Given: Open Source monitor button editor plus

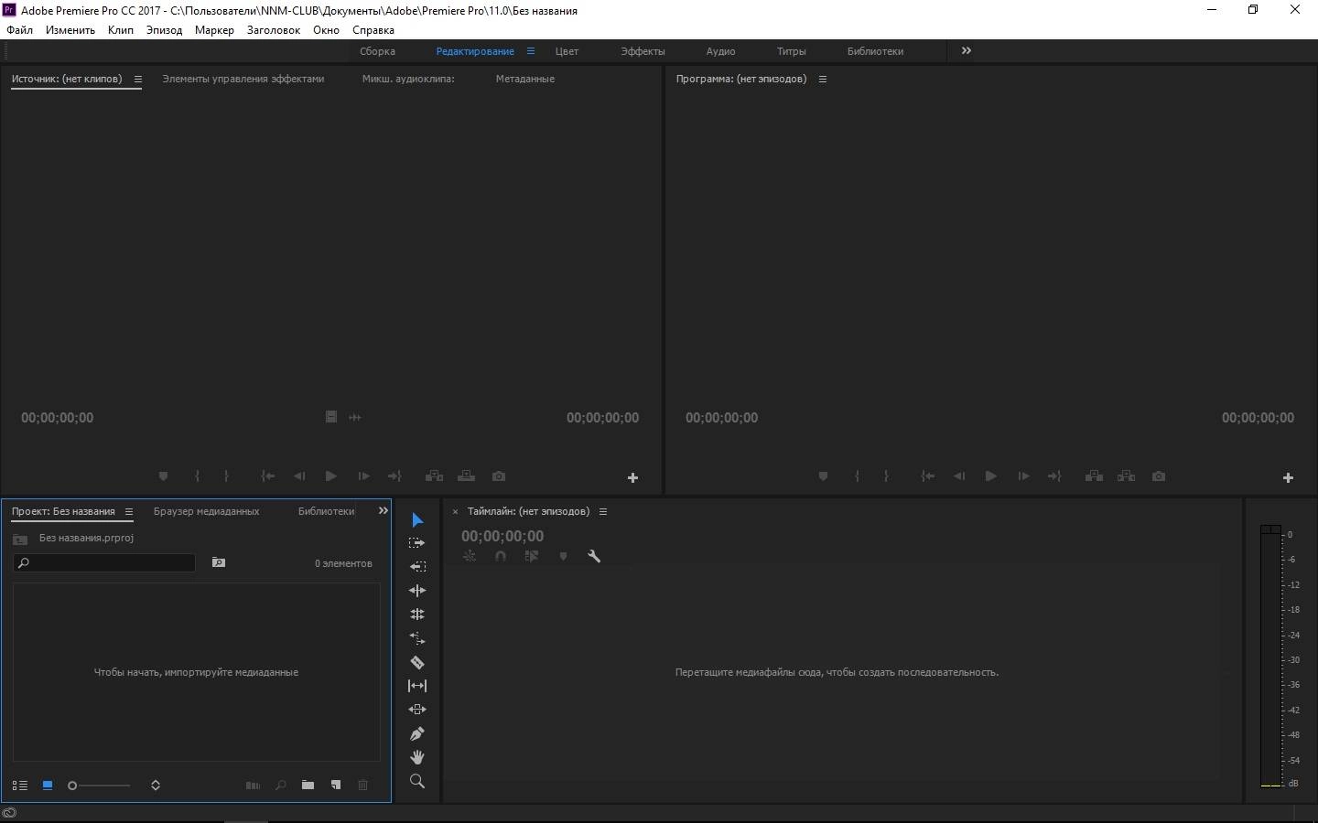Looking at the screenshot, I should click(x=632, y=477).
